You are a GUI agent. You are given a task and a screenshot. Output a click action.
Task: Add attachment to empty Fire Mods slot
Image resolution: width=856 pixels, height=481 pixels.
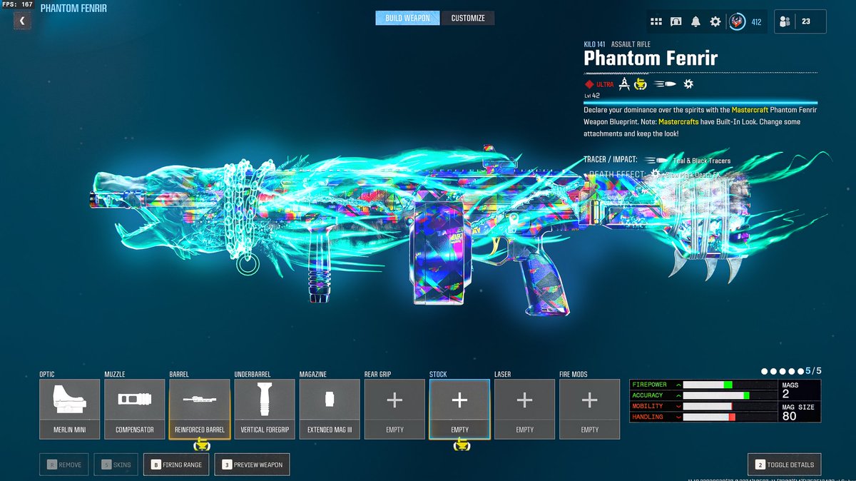(x=589, y=409)
